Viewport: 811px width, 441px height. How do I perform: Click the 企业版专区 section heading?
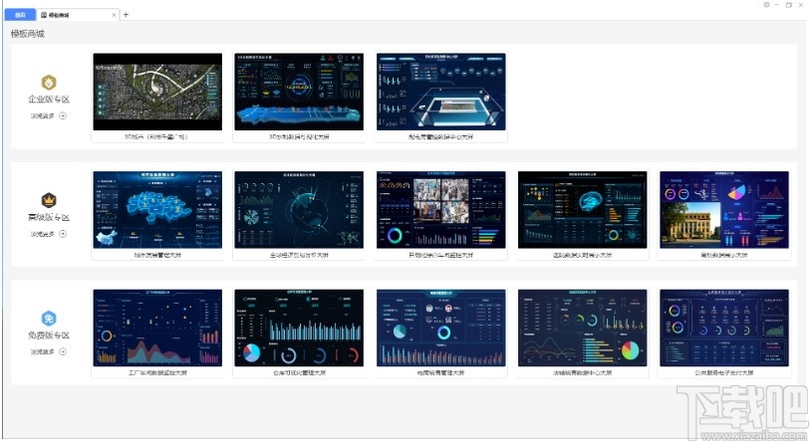pyautogui.click(x=49, y=100)
